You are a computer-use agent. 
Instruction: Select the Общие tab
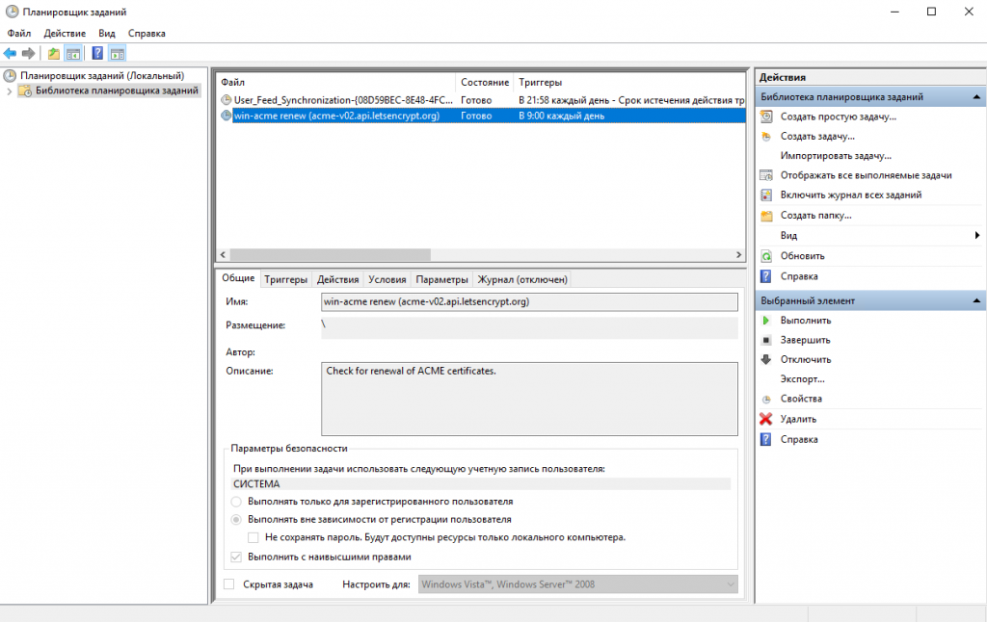coord(239,278)
